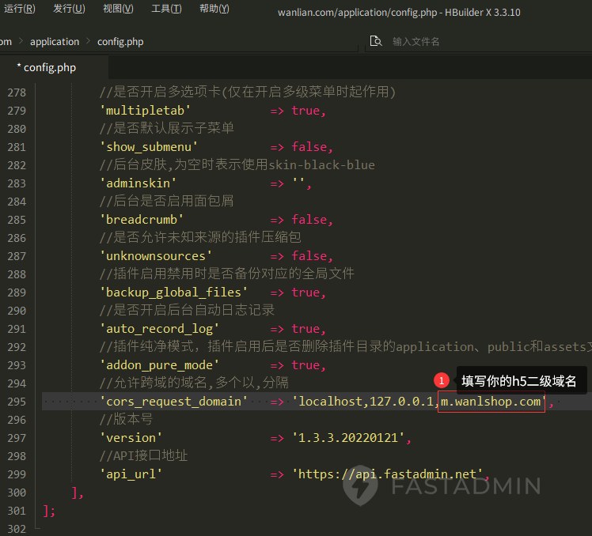Click the true value of multipletab
The height and width of the screenshot is (536, 592).
pyautogui.click(x=305, y=111)
